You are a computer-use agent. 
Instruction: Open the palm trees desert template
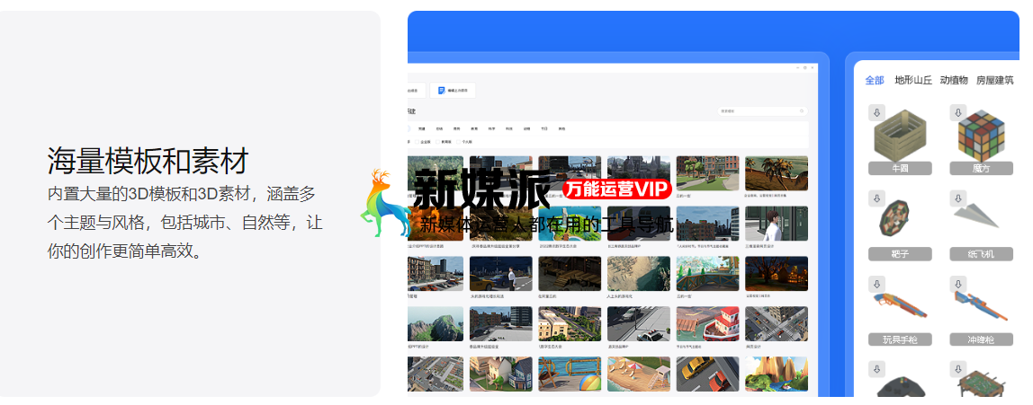click(x=776, y=173)
